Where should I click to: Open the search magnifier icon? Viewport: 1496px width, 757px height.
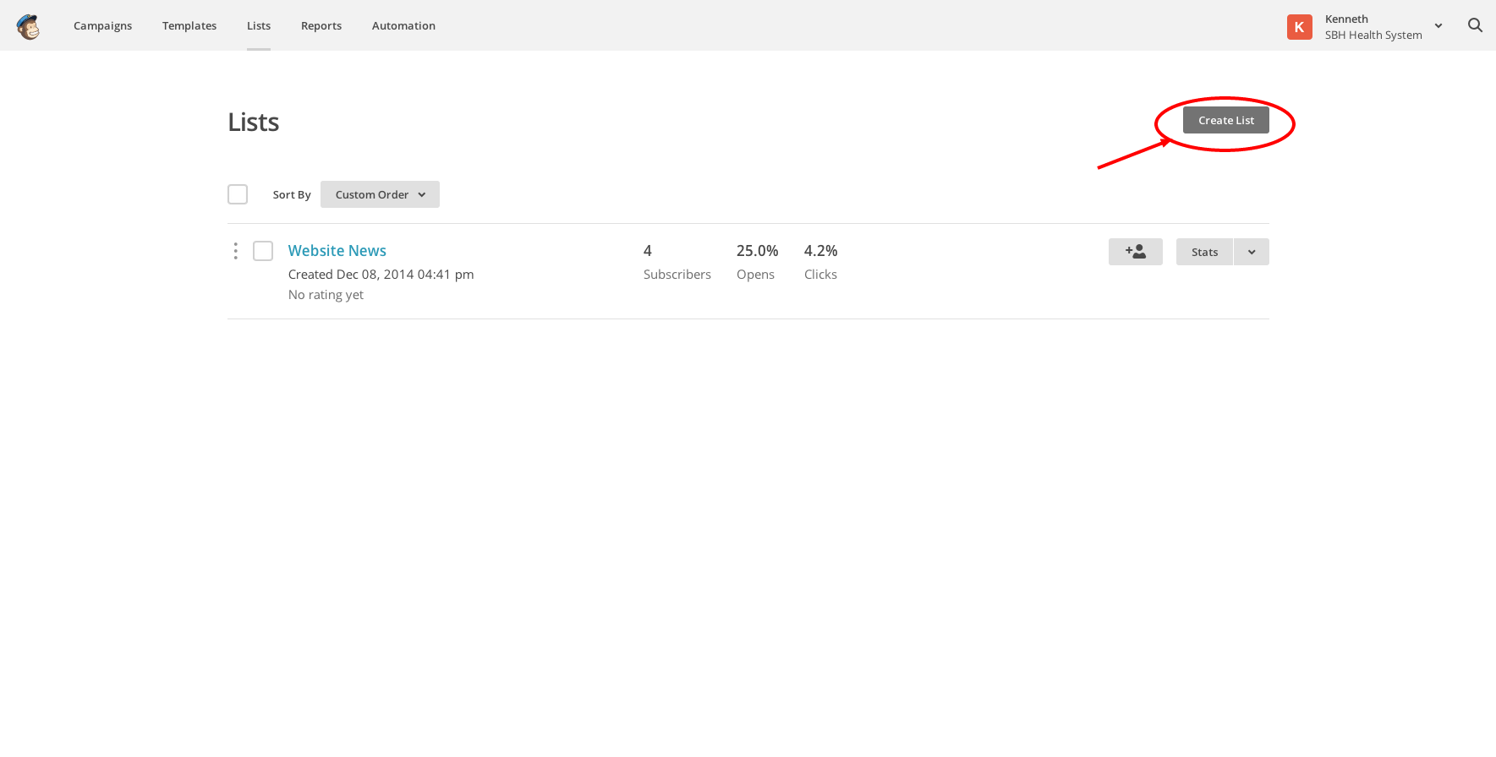tap(1475, 25)
